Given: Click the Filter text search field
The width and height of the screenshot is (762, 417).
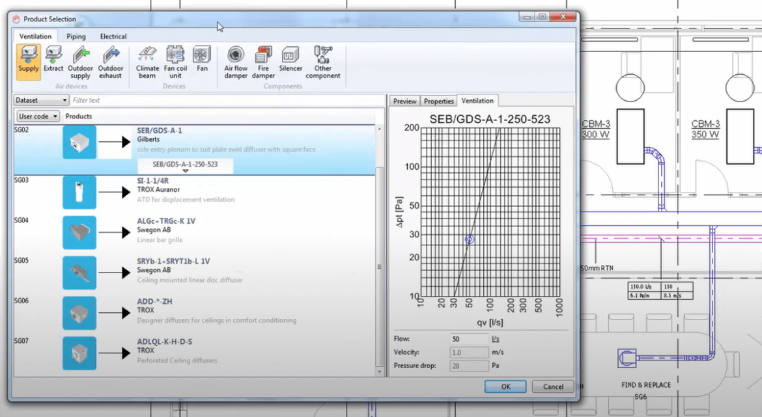Looking at the screenshot, I should [221, 100].
